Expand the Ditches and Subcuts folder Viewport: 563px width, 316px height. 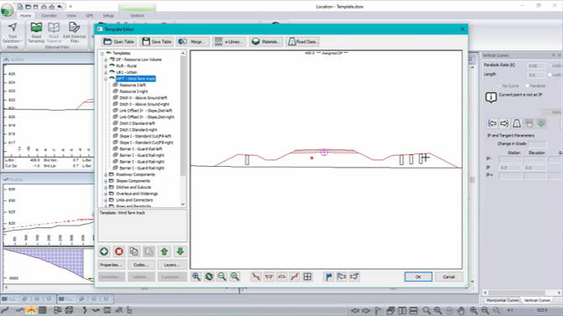click(106, 188)
